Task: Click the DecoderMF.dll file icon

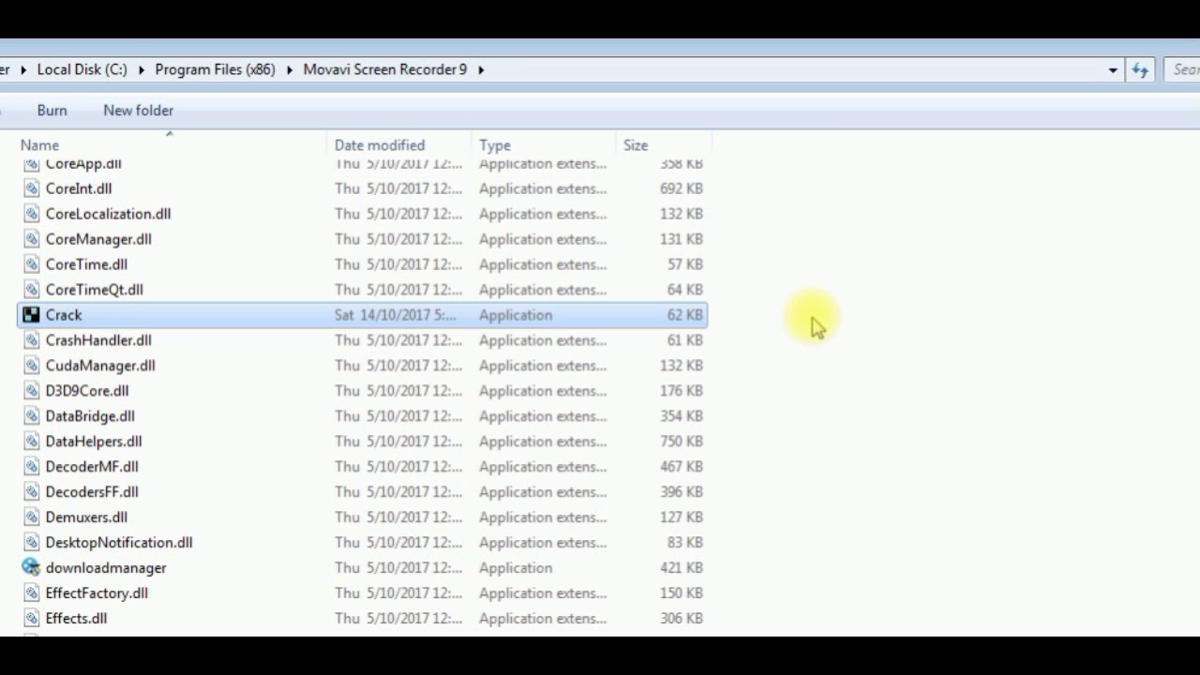Action: (x=31, y=467)
